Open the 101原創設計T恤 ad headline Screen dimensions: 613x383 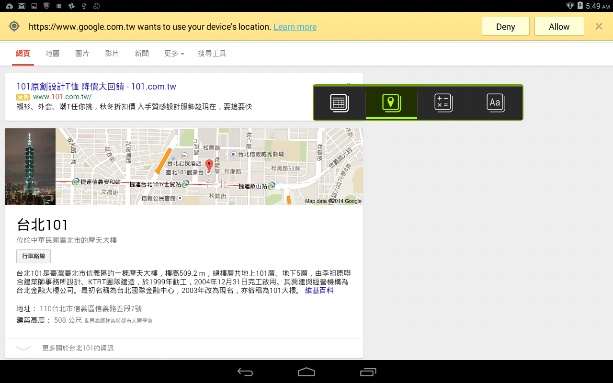coord(96,87)
